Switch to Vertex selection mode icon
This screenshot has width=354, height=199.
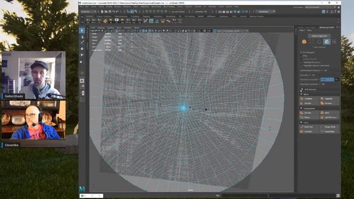click(311, 42)
